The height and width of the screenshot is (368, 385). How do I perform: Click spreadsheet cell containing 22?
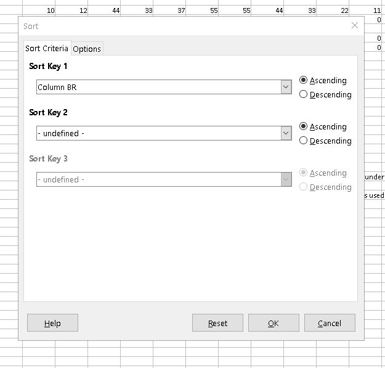(x=333, y=10)
